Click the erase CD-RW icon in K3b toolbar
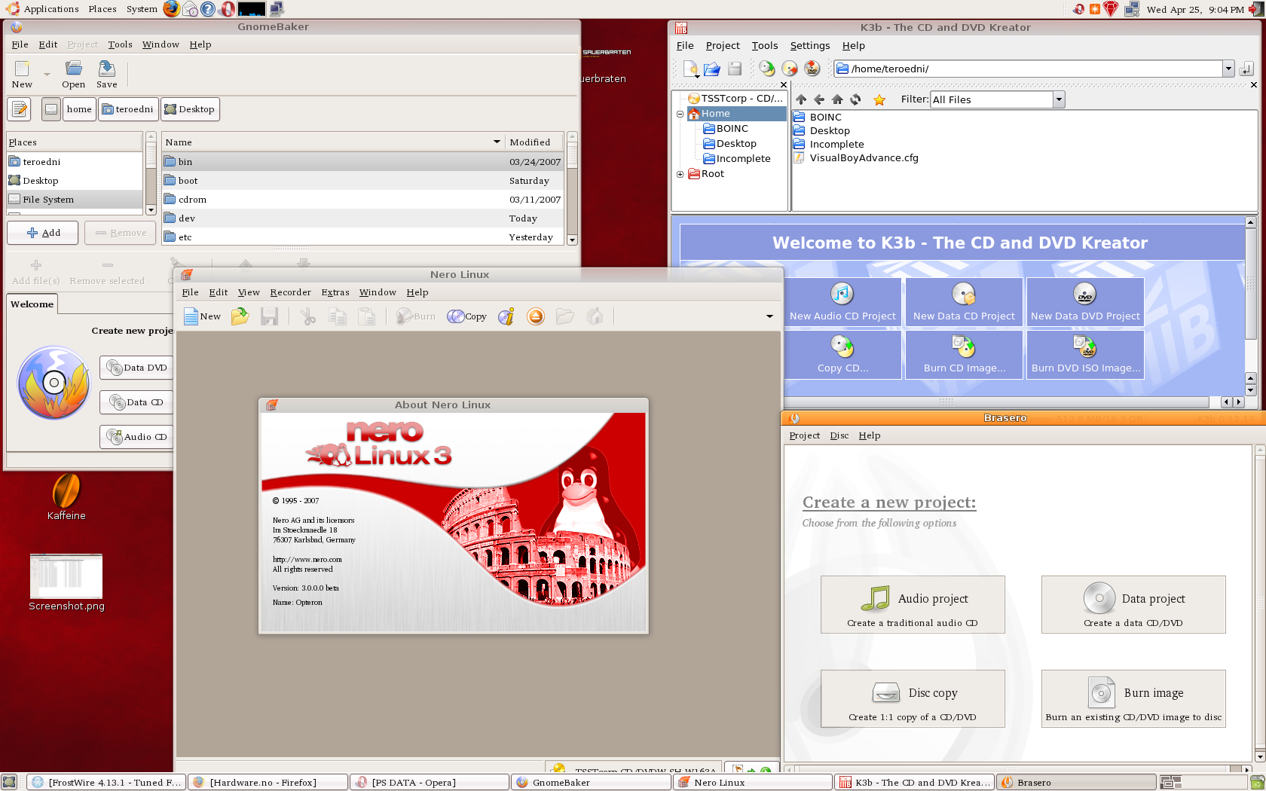The height and width of the screenshot is (791, 1266). tap(790, 69)
